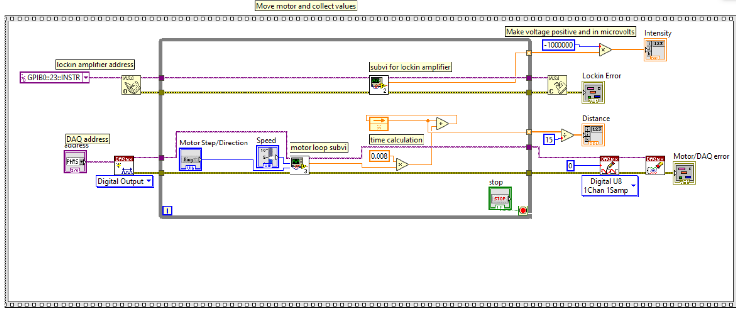Click the DAQ address physical channel terminal

(x=75, y=162)
